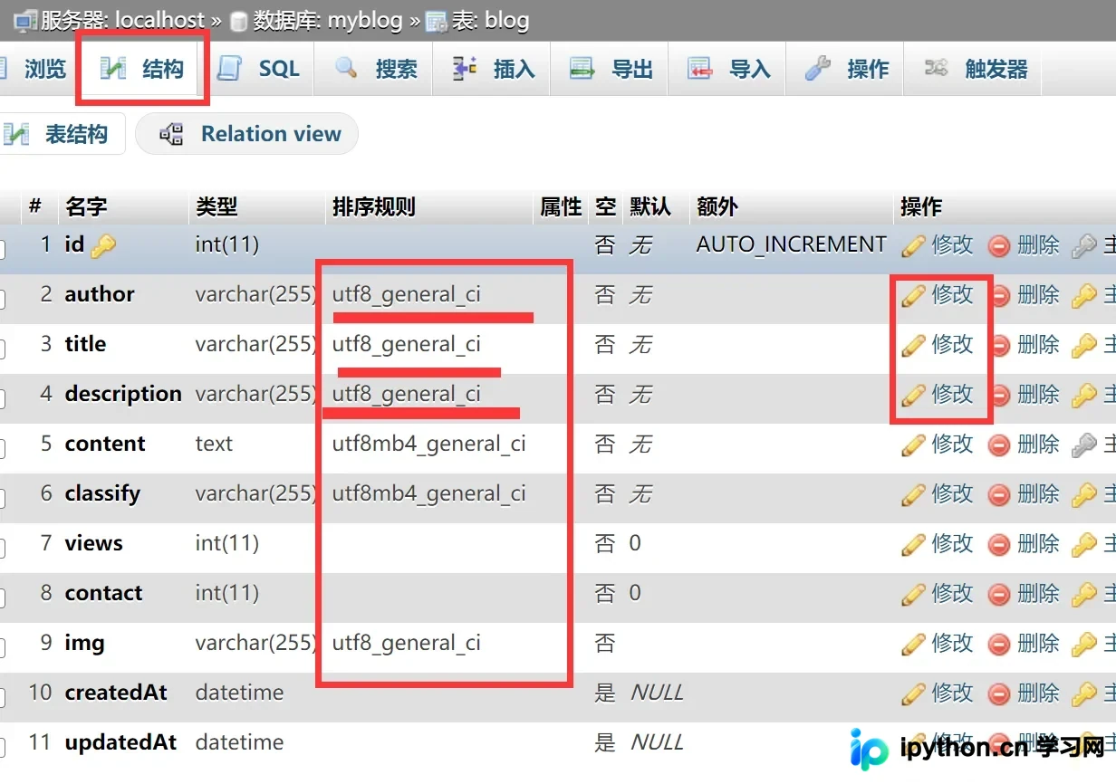Click the database icon before myblog
This screenshot has width=1116, height=784.
(238, 20)
